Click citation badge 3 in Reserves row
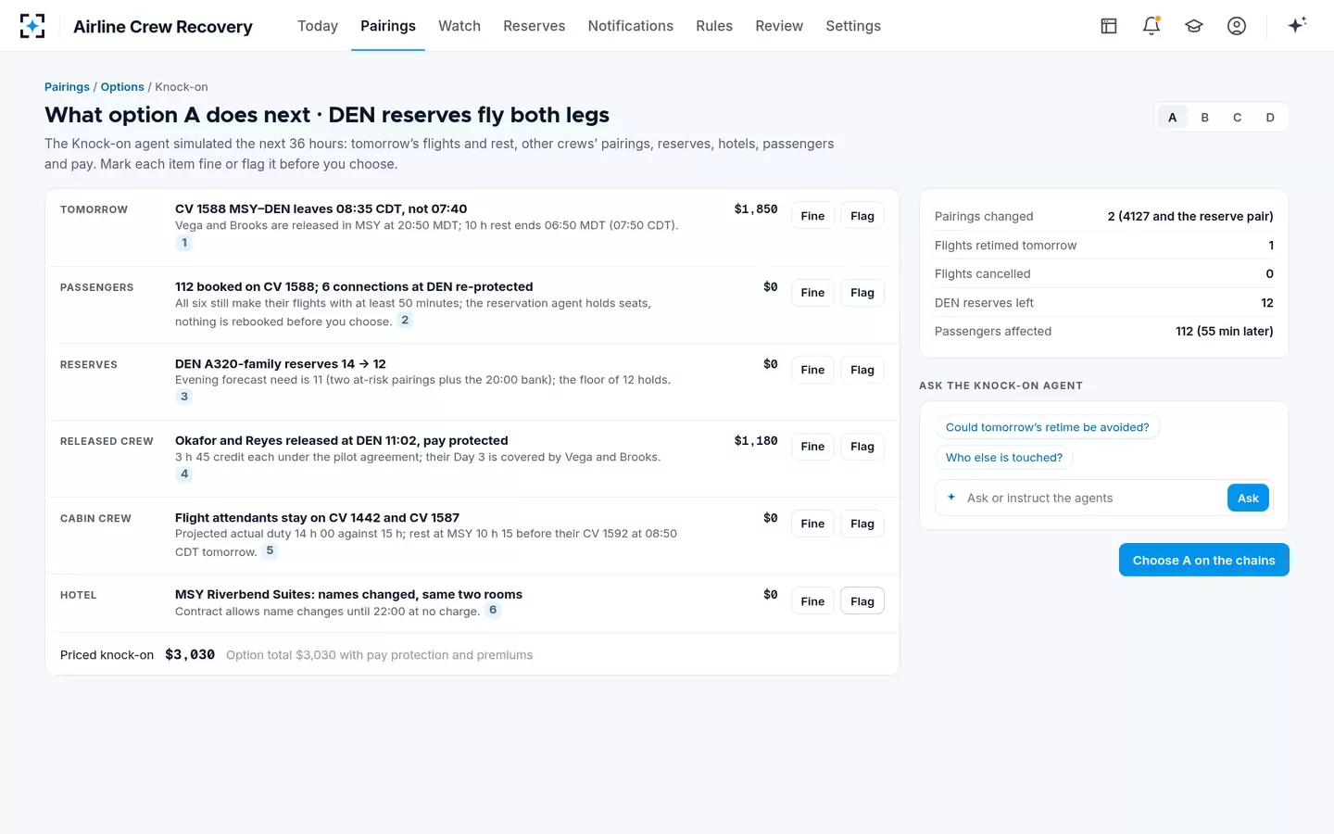This screenshot has width=1334, height=834. pos(184,397)
